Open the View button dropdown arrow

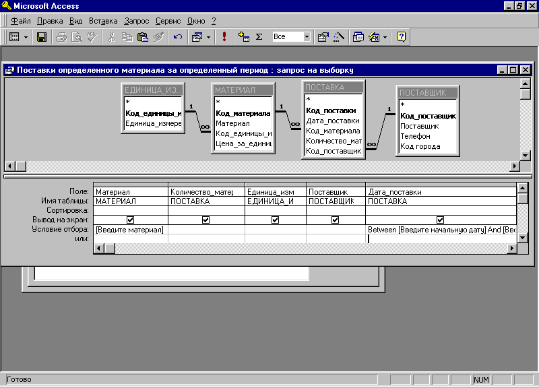26,37
